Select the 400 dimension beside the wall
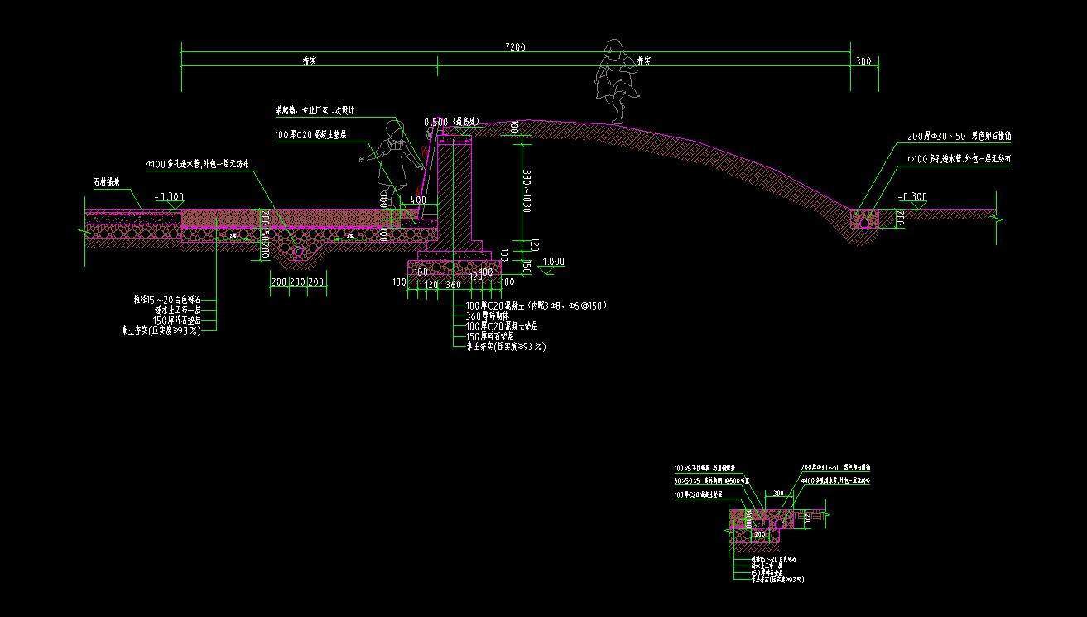The width and height of the screenshot is (1087, 617). [417, 200]
